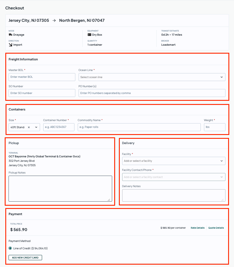The height and width of the screenshot is (267, 234).
Task: Click the Delivery section heading
Action: 128,143
